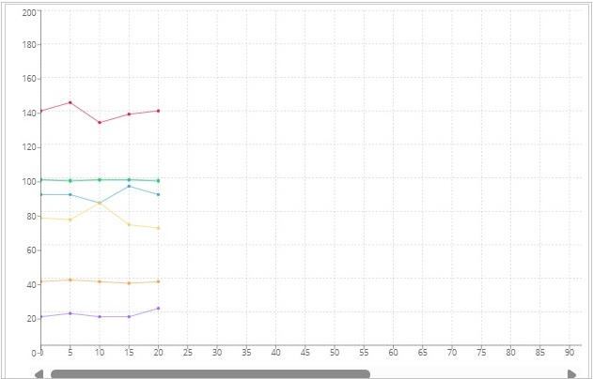Click the orange line data point at x=5
The image size is (593, 379).
pos(70,280)
